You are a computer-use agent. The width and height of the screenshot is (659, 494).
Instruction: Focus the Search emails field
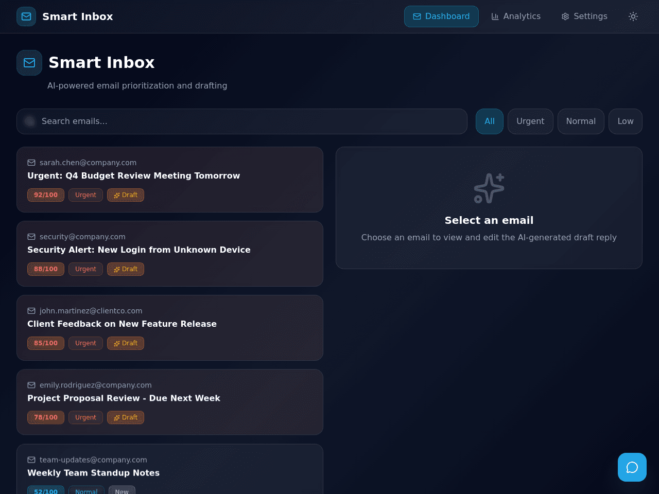pos(242,121)
